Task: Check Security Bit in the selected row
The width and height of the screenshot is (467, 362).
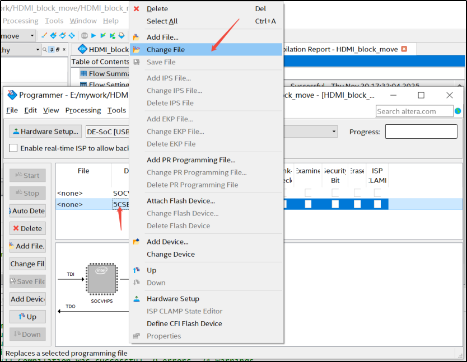Action: click(335, 204)
